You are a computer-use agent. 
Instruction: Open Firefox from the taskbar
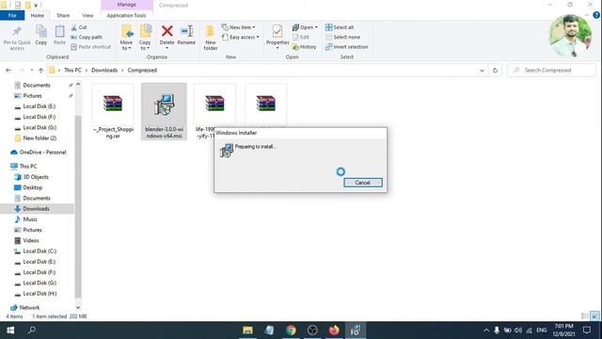[334, 331]
